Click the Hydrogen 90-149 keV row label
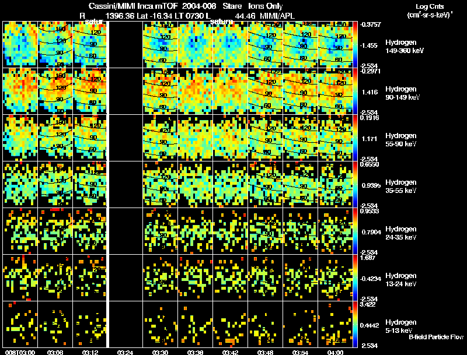This screenshot has height=355, width=467. pos(402,93)
